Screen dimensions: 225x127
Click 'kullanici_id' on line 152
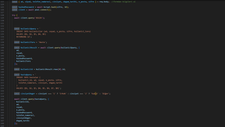[25, 80]
